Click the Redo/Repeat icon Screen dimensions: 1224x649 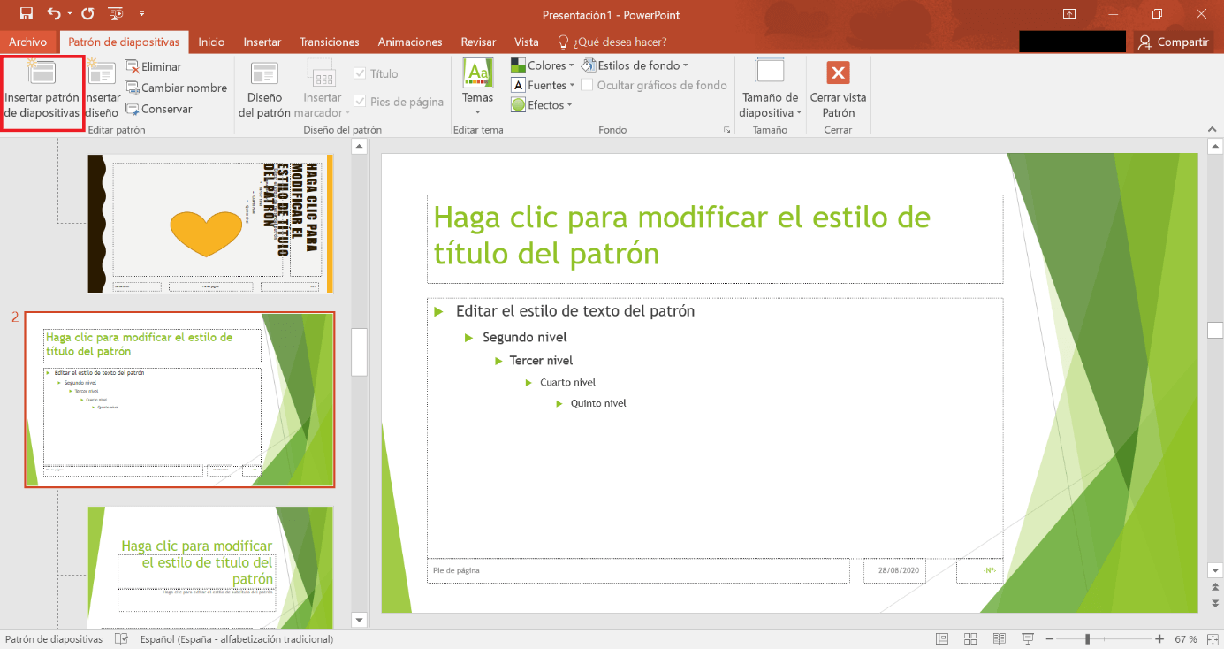87,14
